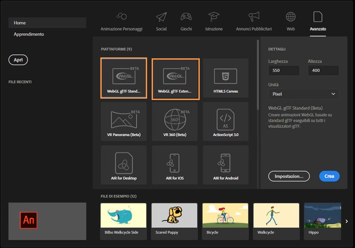355x248 pixels.
Task: Open the Scared Puppy sample
Action: (x=174, y=222)
